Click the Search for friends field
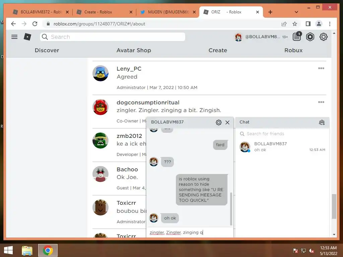This screenshot has width=343, height=257. click(282, 134)
